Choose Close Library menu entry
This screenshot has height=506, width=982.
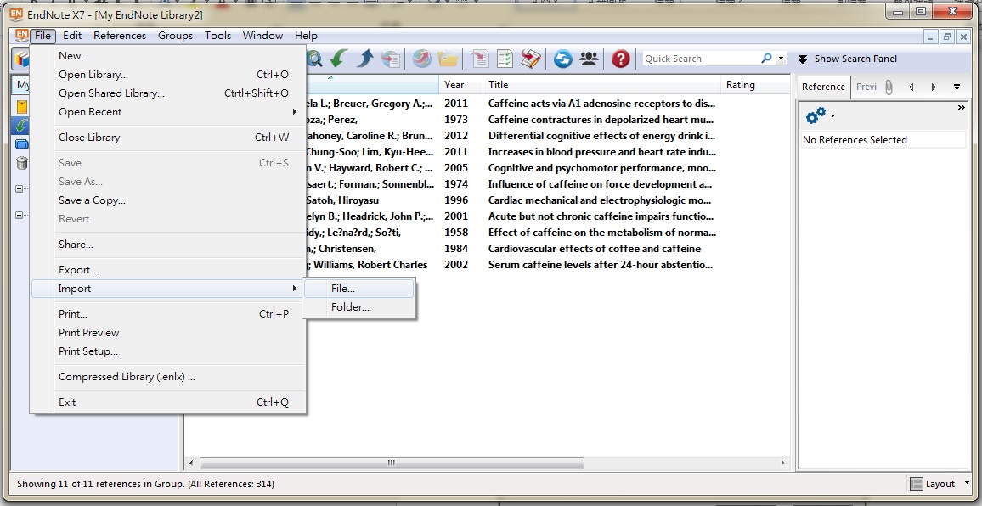coord(169,138)
